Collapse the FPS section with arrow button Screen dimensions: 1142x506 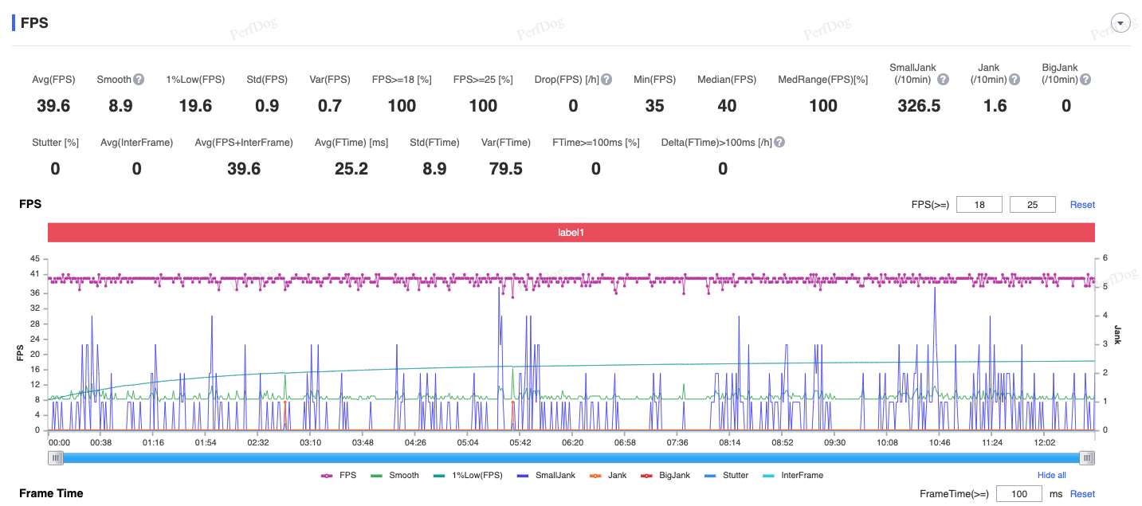[1121, 24]
